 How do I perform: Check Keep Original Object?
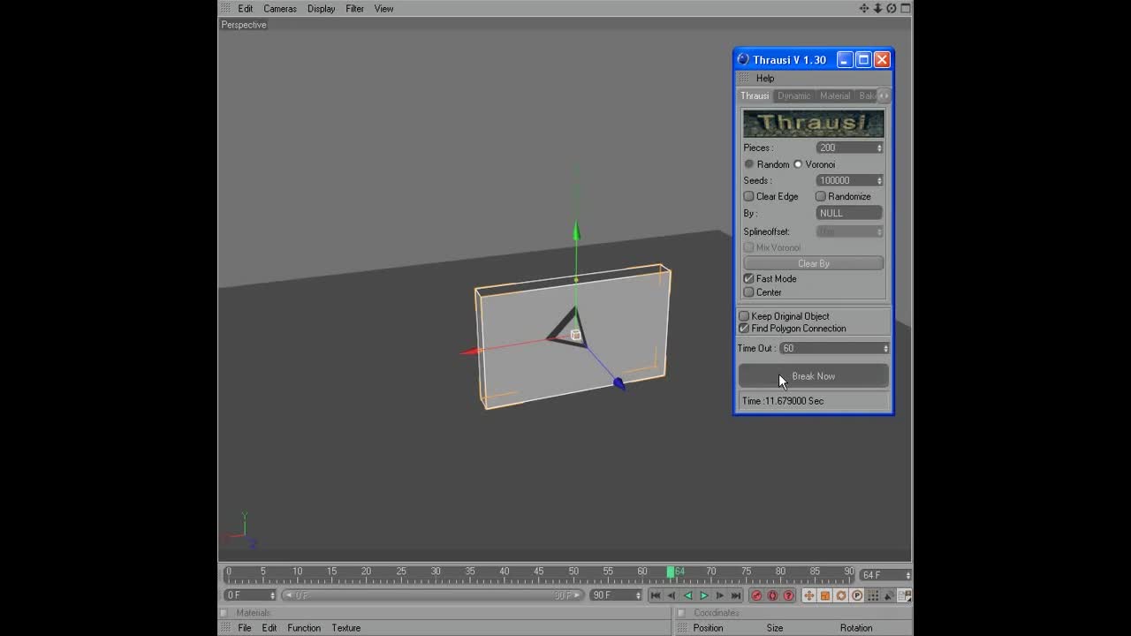point(744,316)
